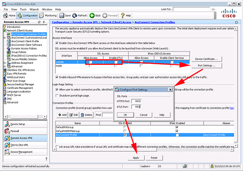Click the Device Certificate button

pos(207,59)
